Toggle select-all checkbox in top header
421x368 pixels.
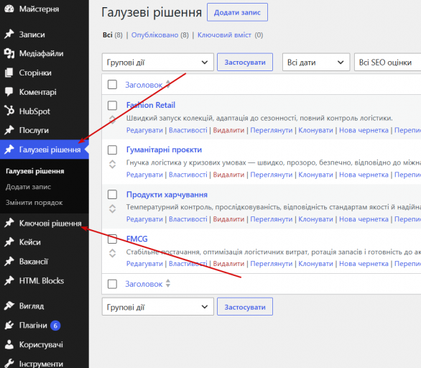112,84
